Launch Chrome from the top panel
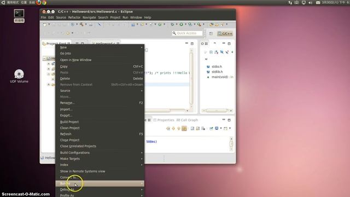 [x=44, y=2]
